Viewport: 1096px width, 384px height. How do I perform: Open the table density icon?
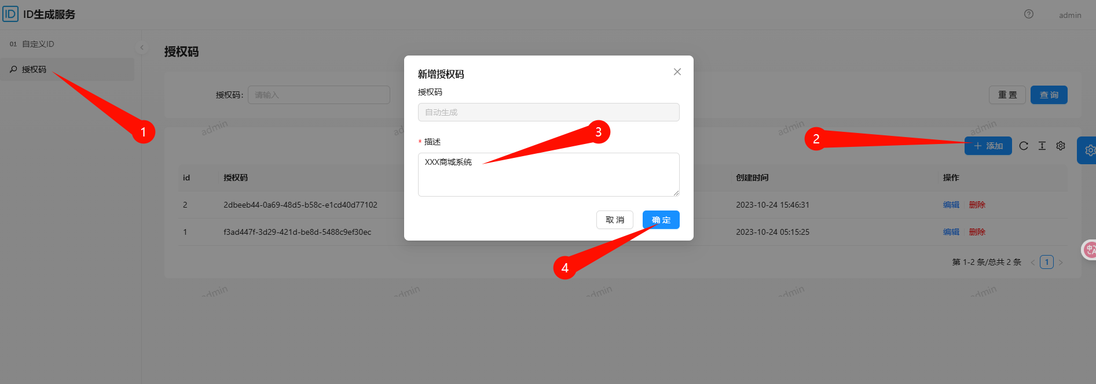click(1042, 146)
